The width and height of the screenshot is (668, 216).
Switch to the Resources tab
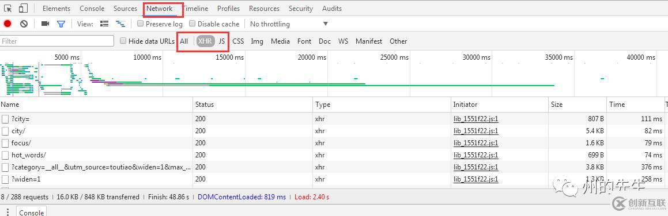point(264,9)
